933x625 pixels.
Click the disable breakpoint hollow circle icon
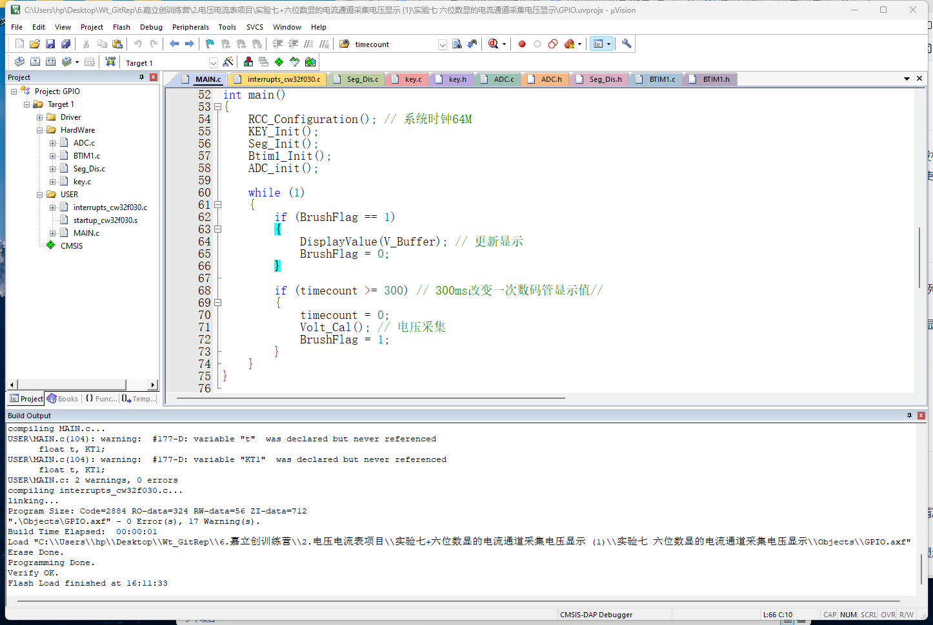[x=537, y=44]
